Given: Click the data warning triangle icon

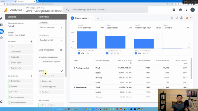Looking at the screenshot, I should pos(187,18).
